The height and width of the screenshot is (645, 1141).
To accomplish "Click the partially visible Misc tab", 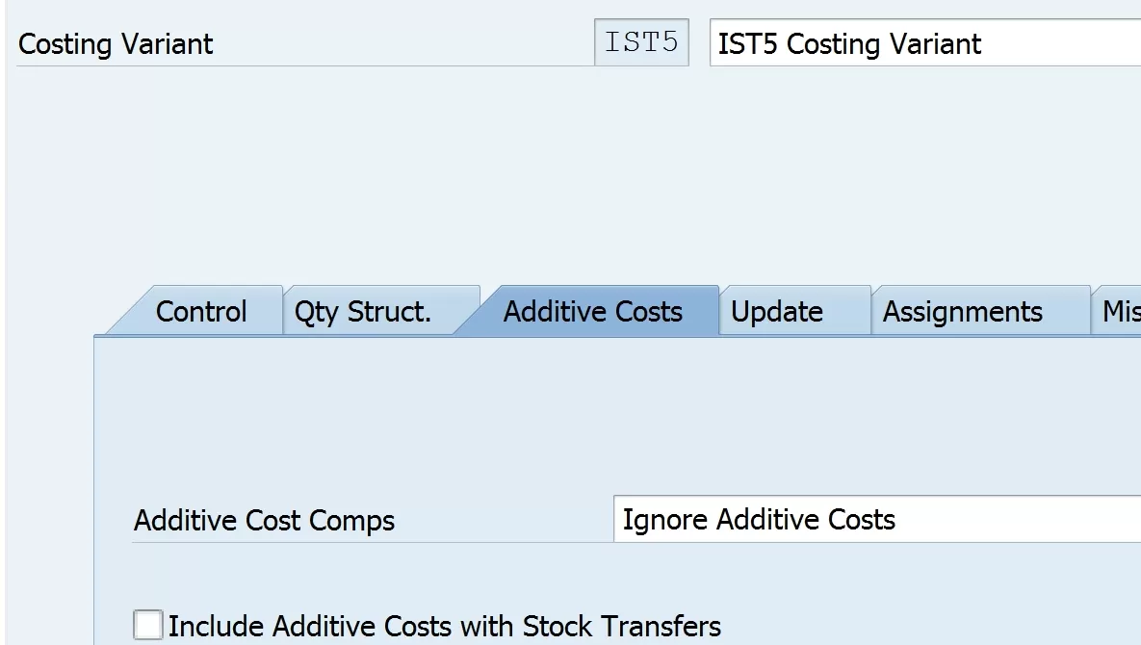I will (1120, 312).
